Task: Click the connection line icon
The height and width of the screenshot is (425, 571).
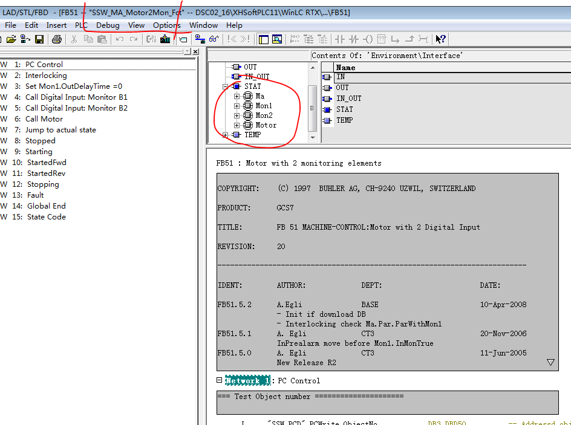Action: (x=423, y=39)
